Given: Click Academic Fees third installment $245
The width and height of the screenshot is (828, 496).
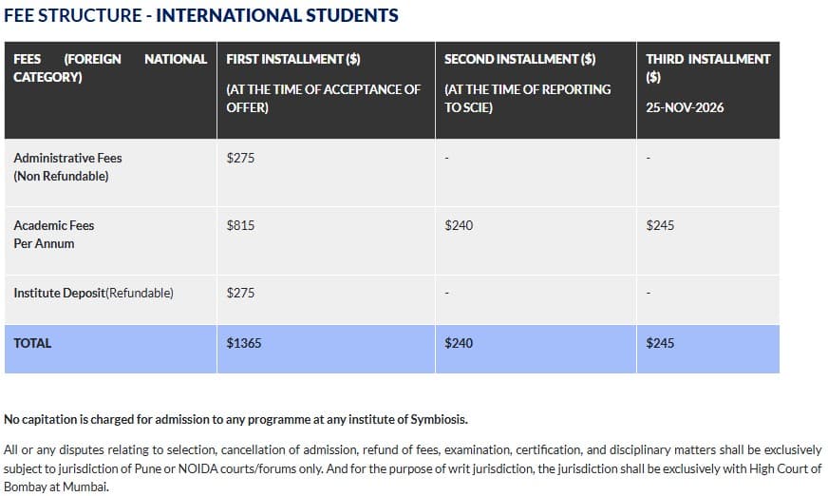Looking at the screenshot, I should pyautogui.click(x=660, y=225).
